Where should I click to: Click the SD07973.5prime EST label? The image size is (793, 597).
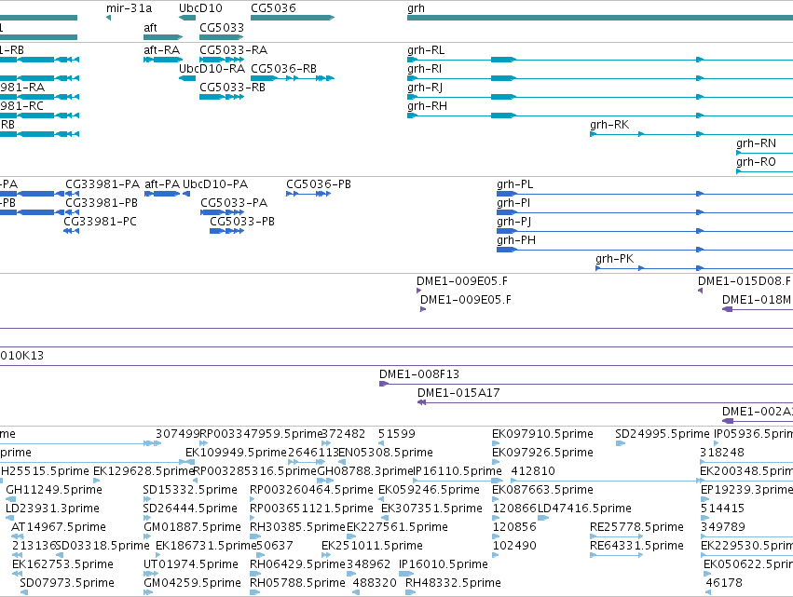tap(67, 583)
